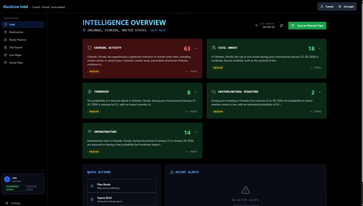Click the Traveler Mode label in profile
Image resolution: width=363 pixels, height=206 pixels.
tap(31, 188)
